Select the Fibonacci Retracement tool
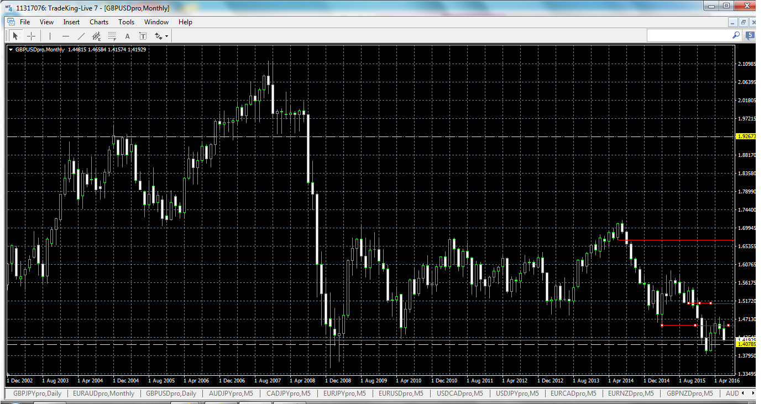This screenshot has width=764, height=404. click(x=112, y=35)
